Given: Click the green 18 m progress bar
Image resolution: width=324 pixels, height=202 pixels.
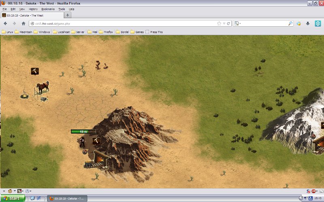Looking at the screenshot, I should click(83, 132).
